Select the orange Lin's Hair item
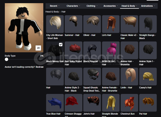This screenshot has width=161, height=117. 111,24
